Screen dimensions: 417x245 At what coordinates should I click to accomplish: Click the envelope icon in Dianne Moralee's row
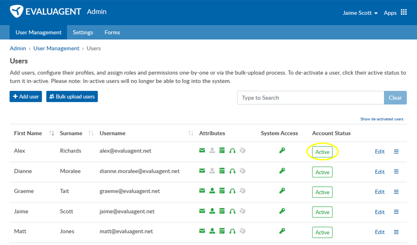(202, 171)
